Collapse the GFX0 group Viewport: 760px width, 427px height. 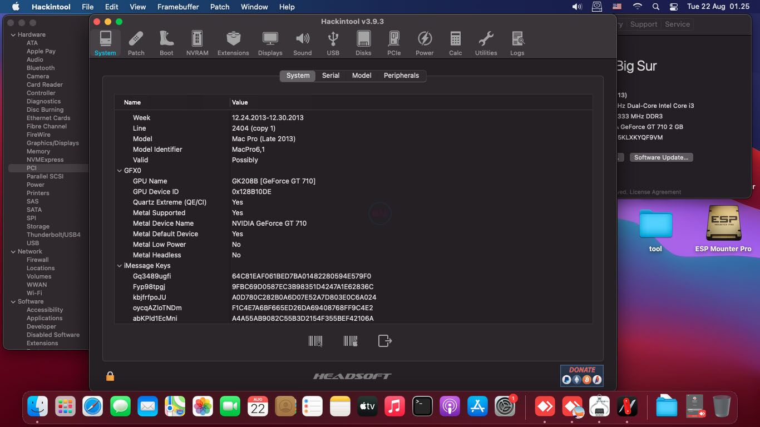[120, 171]
